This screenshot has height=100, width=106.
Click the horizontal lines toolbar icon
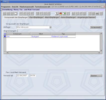(x=97, y=13)
